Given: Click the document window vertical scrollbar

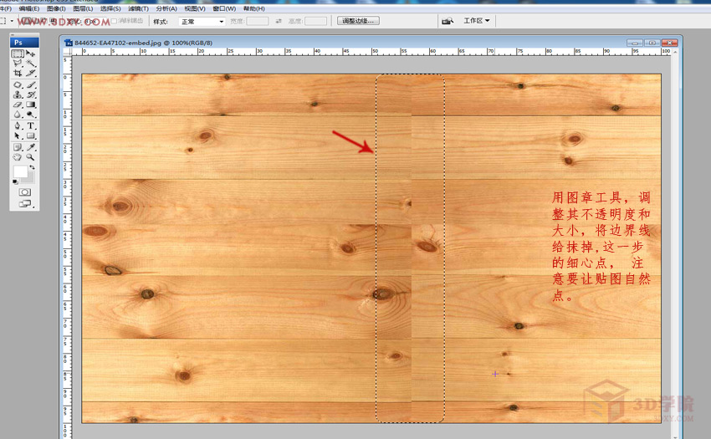Looking at the screenshot, I should tap(676, 242).
